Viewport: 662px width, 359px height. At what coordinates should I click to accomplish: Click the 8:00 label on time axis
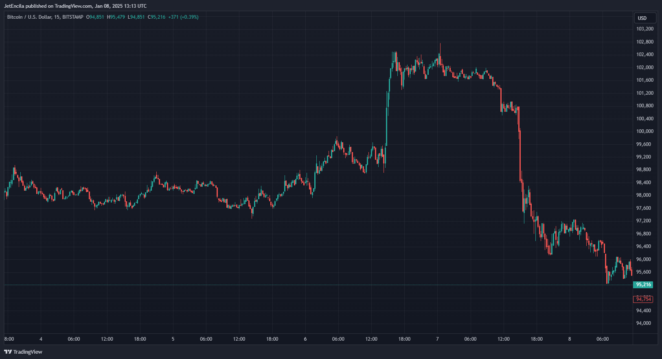[9, 339]
